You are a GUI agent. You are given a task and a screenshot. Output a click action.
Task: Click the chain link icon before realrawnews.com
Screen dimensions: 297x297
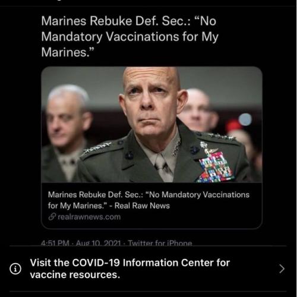[x=52, y=217]
